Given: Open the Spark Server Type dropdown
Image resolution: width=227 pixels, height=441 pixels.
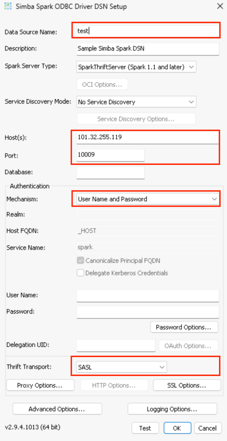Looking at the screenshot, I should point(136,67).
